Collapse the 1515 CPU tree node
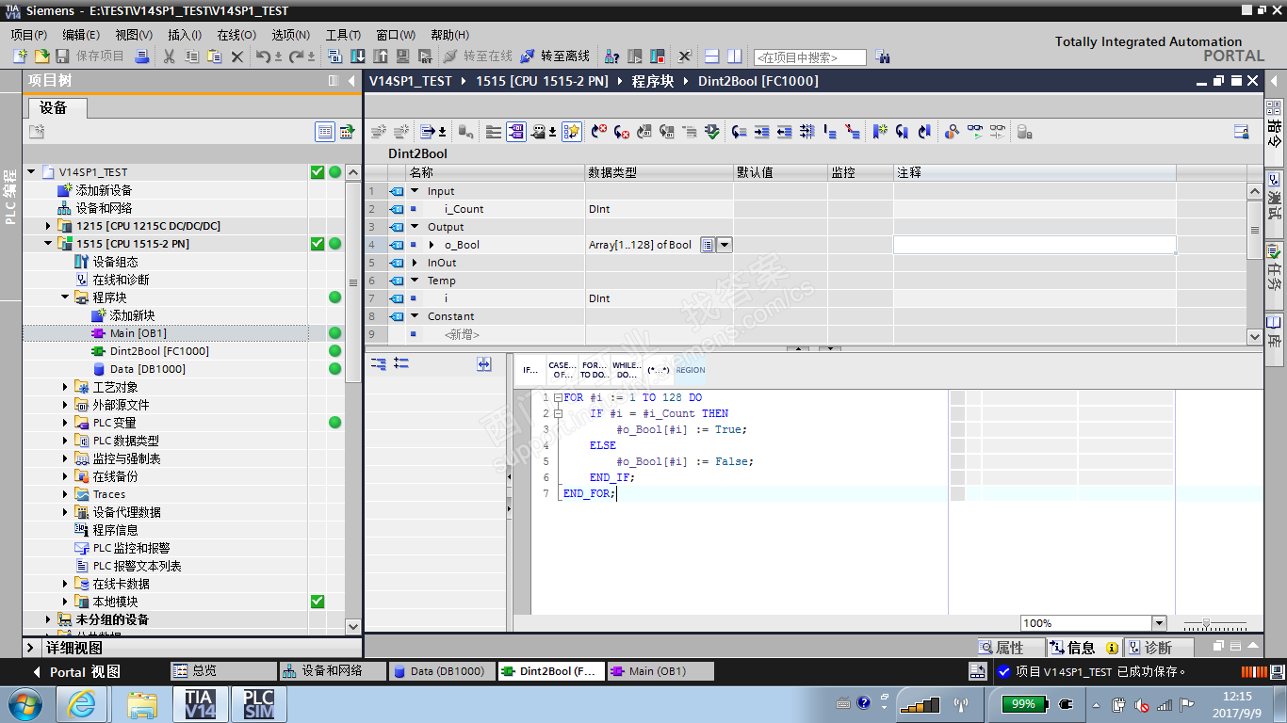This screenshot has width=1287, height=723. pos(49,244)
